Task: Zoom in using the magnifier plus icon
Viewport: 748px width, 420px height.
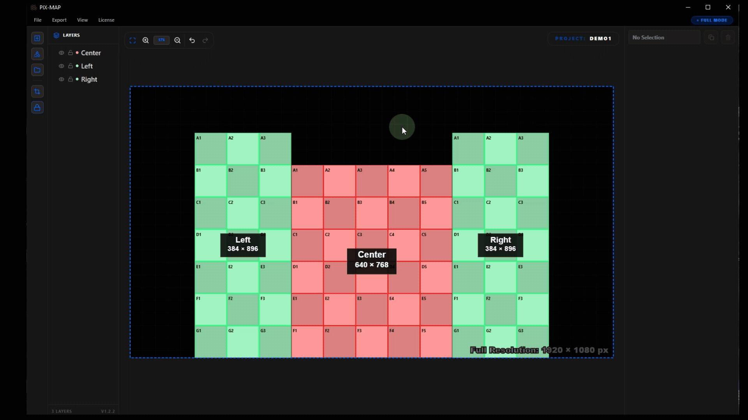Action: (x=145, y=40)
